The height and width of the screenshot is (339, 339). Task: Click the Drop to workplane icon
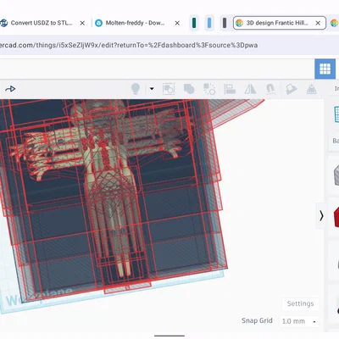point(311,89)
